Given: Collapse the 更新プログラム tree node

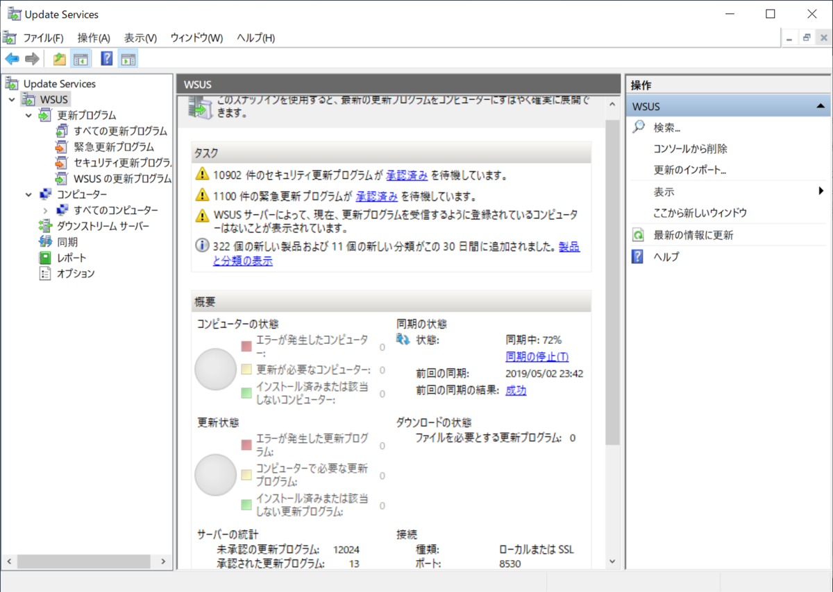Looking at the screenshot, I should pos(28,115).
